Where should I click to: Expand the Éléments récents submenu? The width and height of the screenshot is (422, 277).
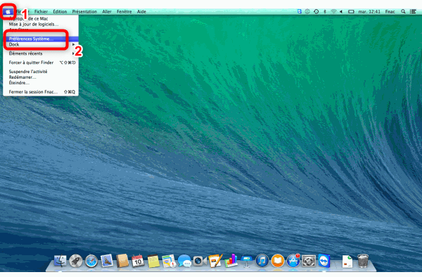pos(41,53)
